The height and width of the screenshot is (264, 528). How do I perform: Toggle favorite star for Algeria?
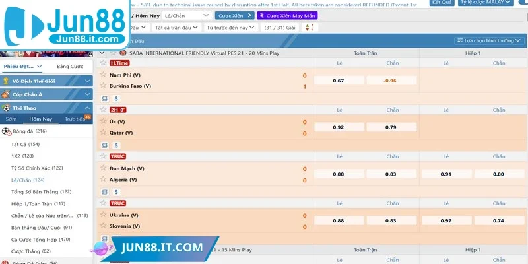tap(103, 179)
